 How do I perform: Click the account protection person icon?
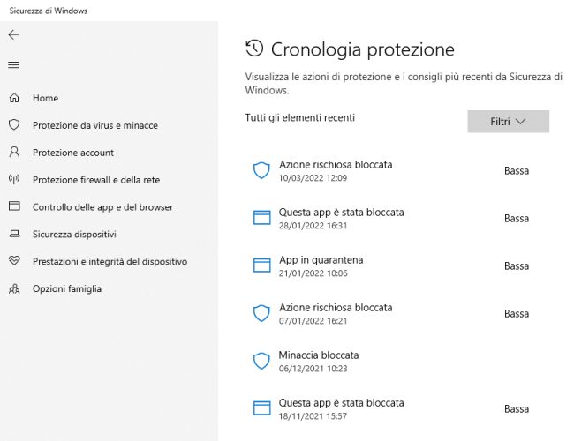[13, 153]
